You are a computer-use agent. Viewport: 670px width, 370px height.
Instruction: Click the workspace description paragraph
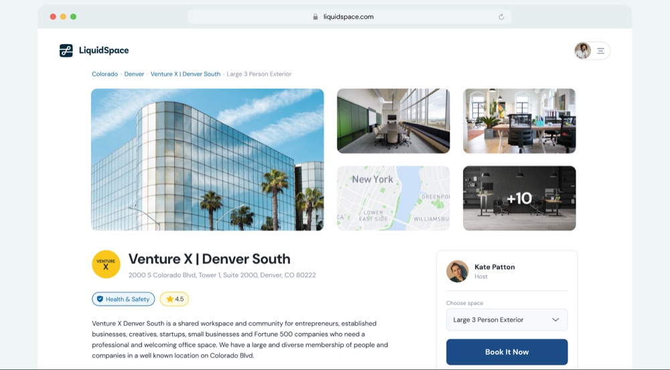click(240, 339)
